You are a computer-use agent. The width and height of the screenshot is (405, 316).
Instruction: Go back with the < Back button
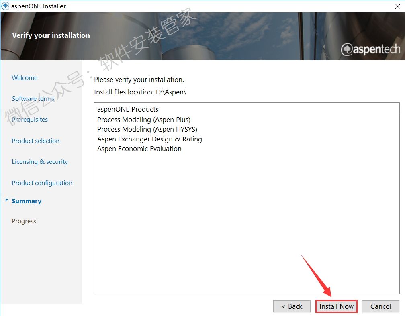coord(292,306)
